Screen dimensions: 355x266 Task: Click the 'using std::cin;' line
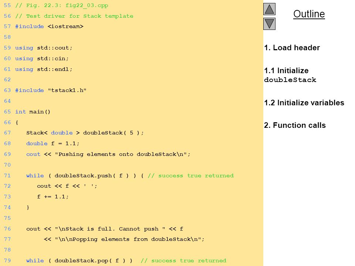pos(42,59)
